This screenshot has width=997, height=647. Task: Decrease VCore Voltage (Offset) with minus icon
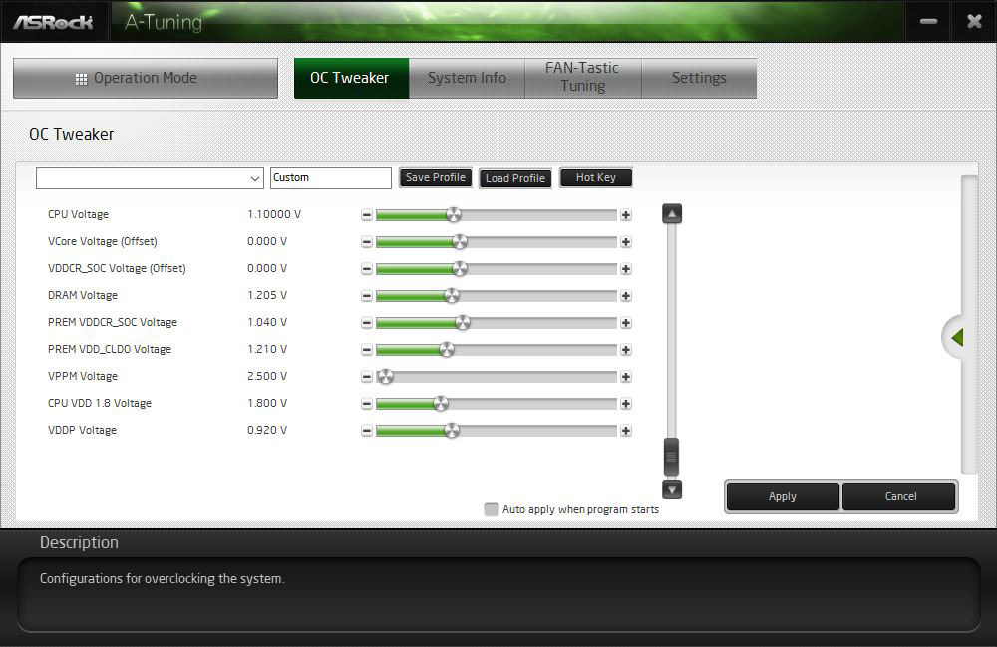pyautogui.click(x=366, y=242)
